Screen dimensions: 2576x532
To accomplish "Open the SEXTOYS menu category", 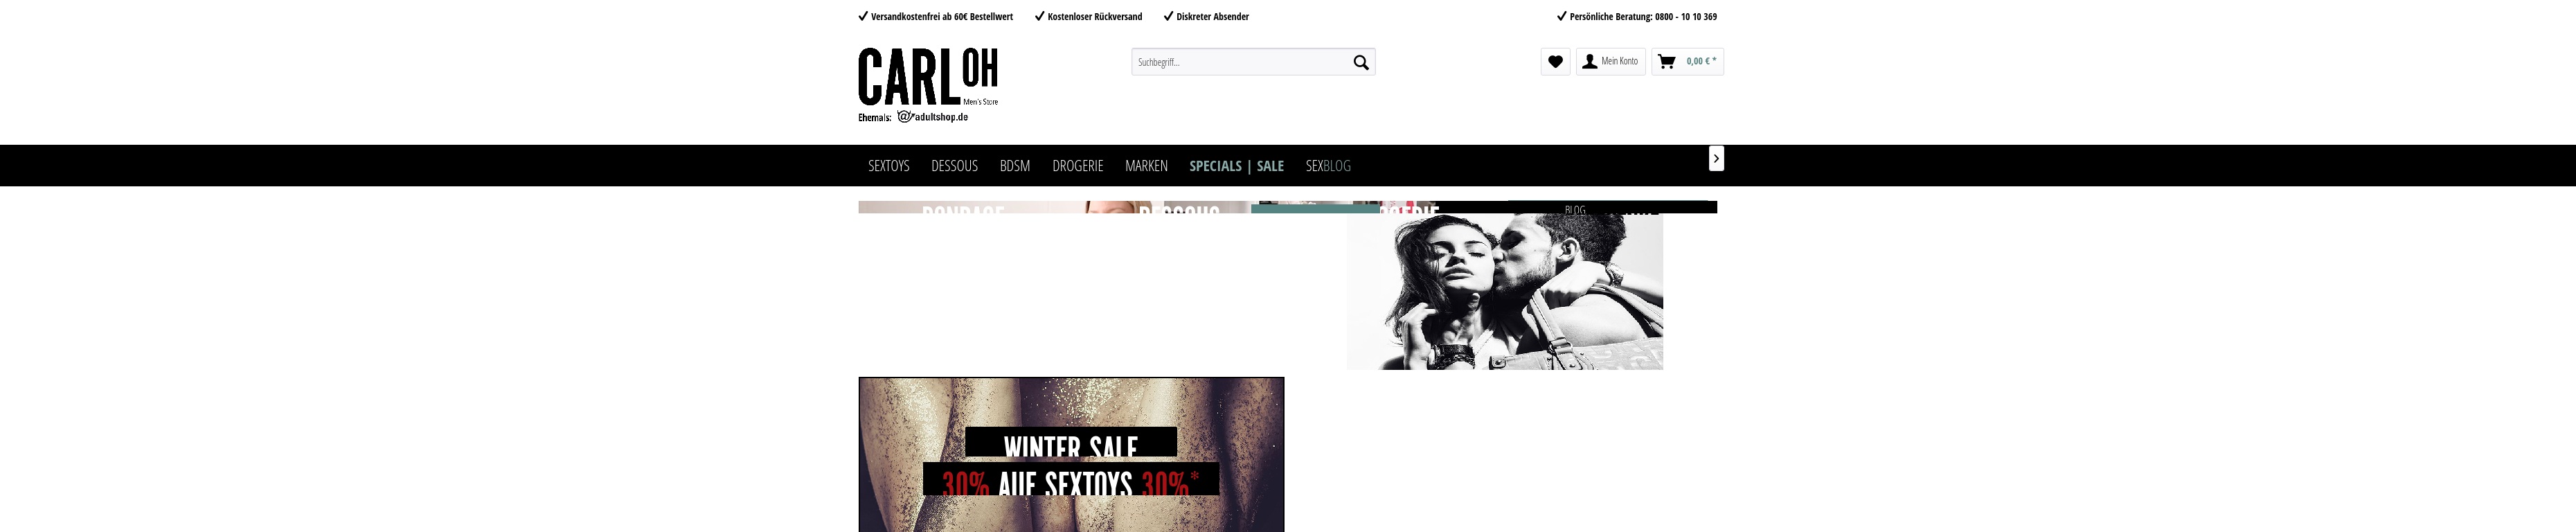I will coord(888,166).
